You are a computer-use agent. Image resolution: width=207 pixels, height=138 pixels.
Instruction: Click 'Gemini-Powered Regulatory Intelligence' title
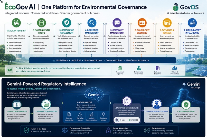click(x=46, y=84)
